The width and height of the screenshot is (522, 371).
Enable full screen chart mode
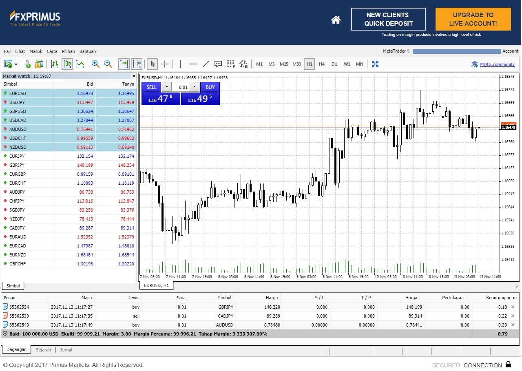click(x=375, y=64)
